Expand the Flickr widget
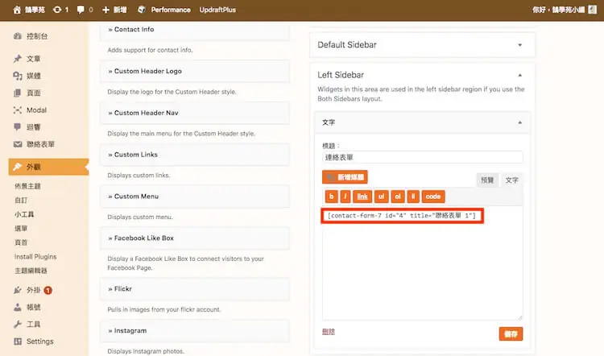Image resolution: width=604 pixels, height=356 pixels. 195,289
